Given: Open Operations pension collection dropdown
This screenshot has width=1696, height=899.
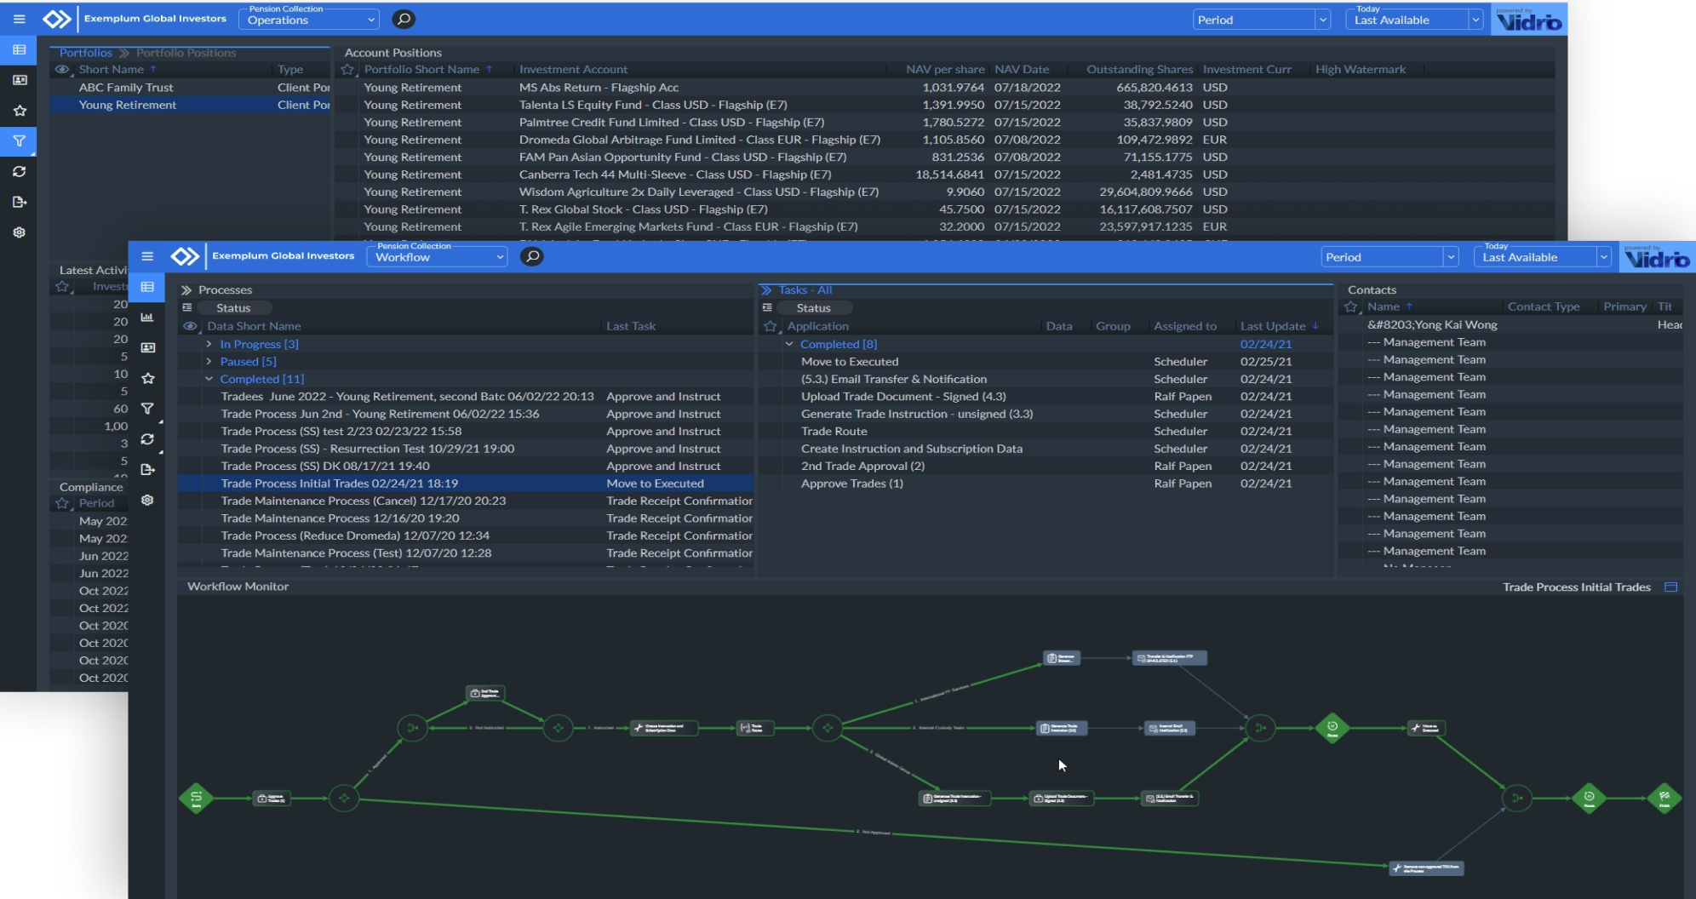Looking at the screenshot, I should pos(309,20).
